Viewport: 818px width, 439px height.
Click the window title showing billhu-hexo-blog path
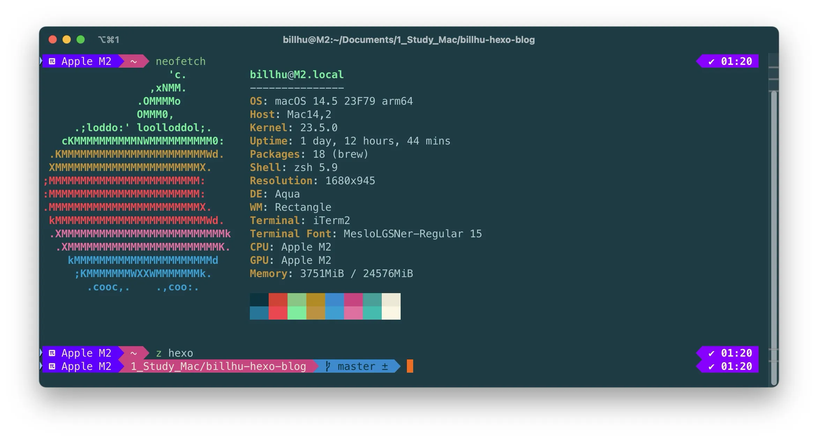pyautogui.click(x=409, y=40)
